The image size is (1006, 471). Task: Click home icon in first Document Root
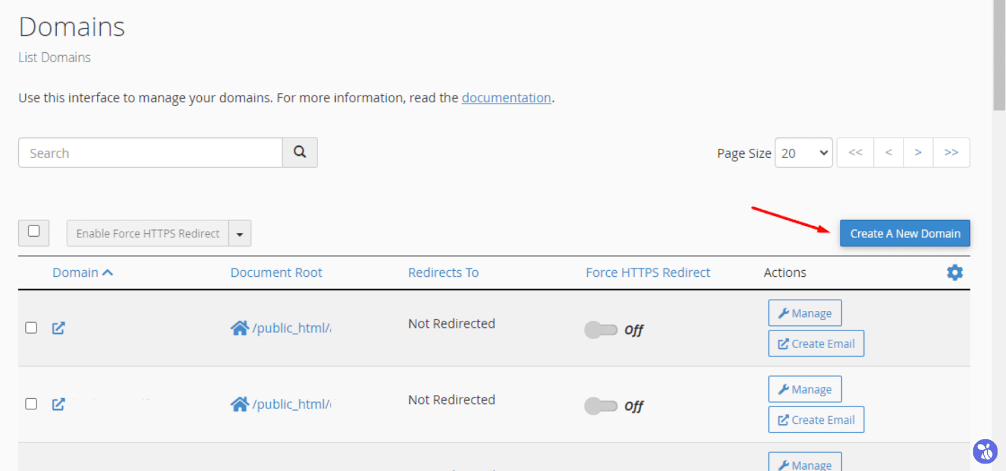pos(240,328)
